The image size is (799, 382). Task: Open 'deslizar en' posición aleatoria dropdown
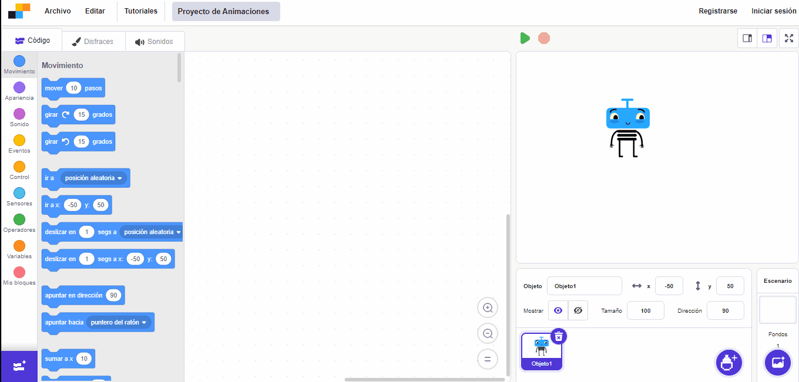point(179,232)
